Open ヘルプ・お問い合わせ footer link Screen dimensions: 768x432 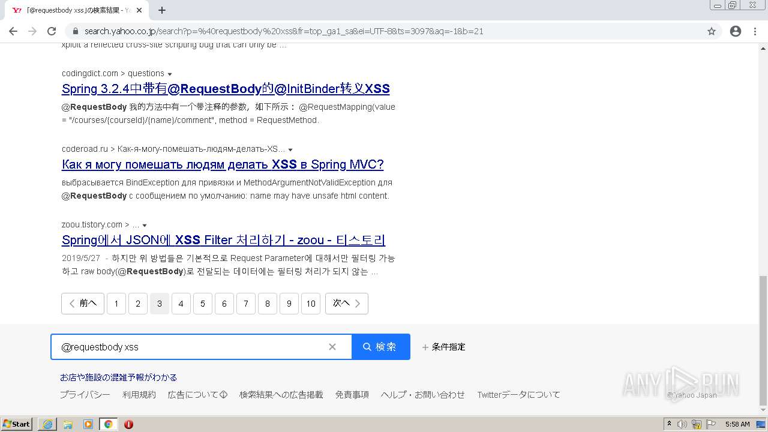tap(423, 395)
